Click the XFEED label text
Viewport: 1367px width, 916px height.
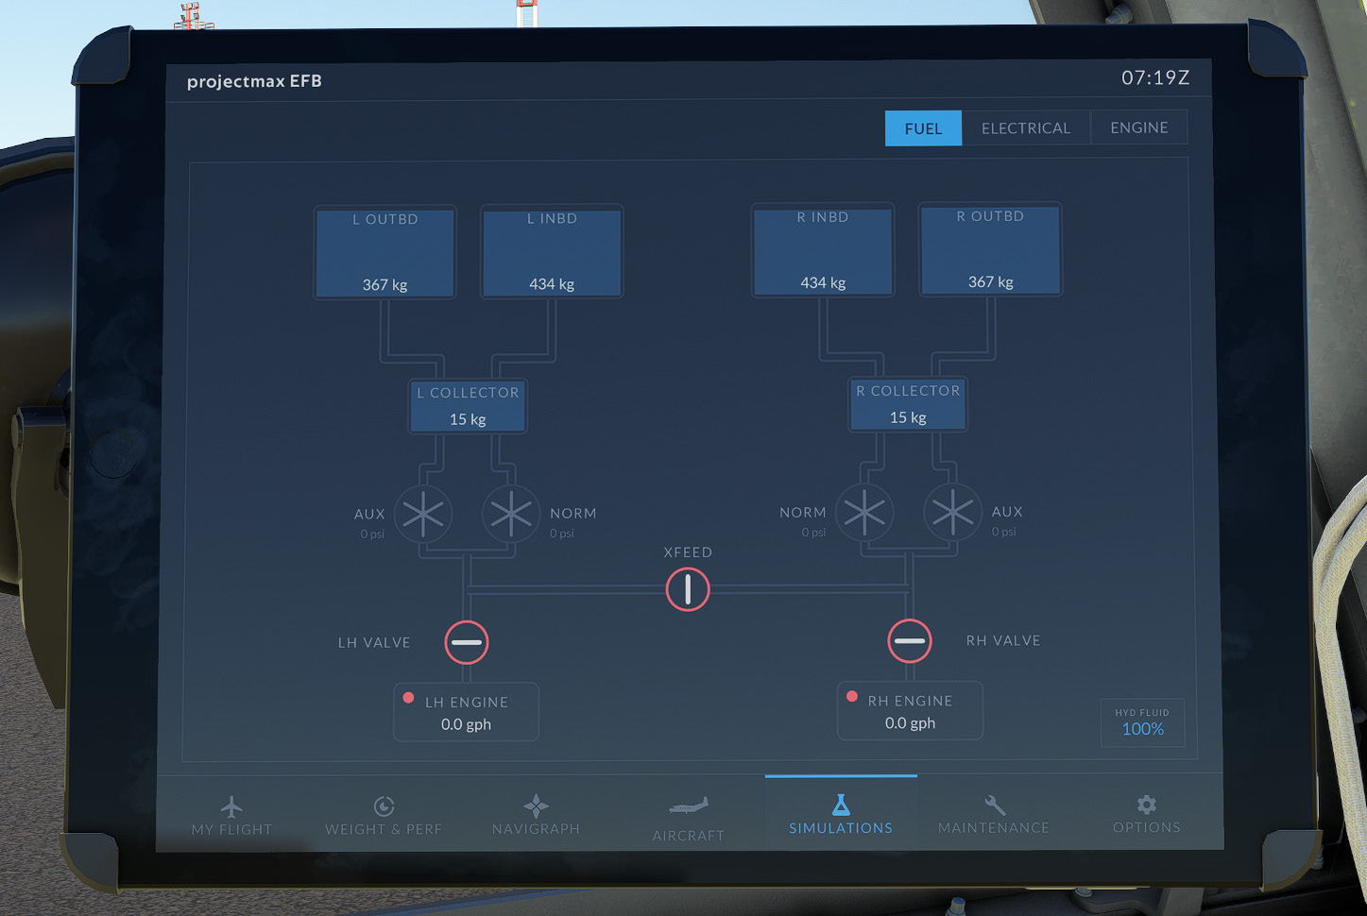pos(688,552)
